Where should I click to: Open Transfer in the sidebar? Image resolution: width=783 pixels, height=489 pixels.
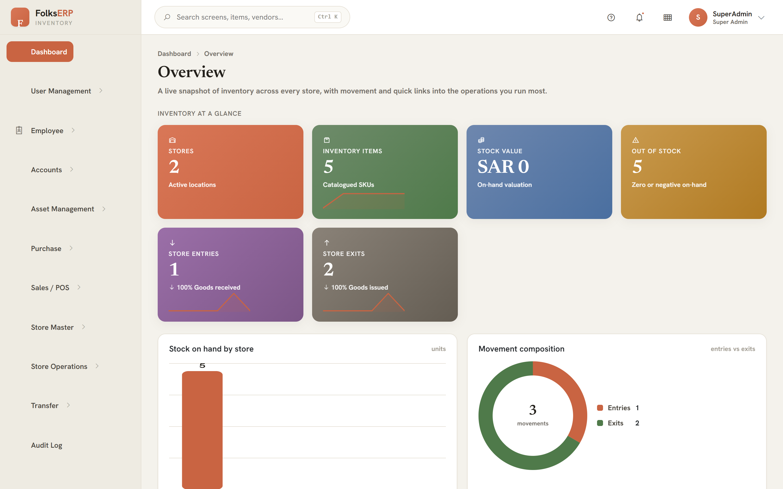tap(45, 406)
